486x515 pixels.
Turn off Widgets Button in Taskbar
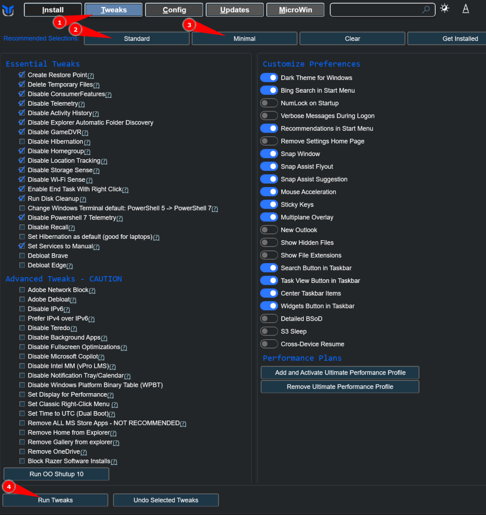click(269, 306)
